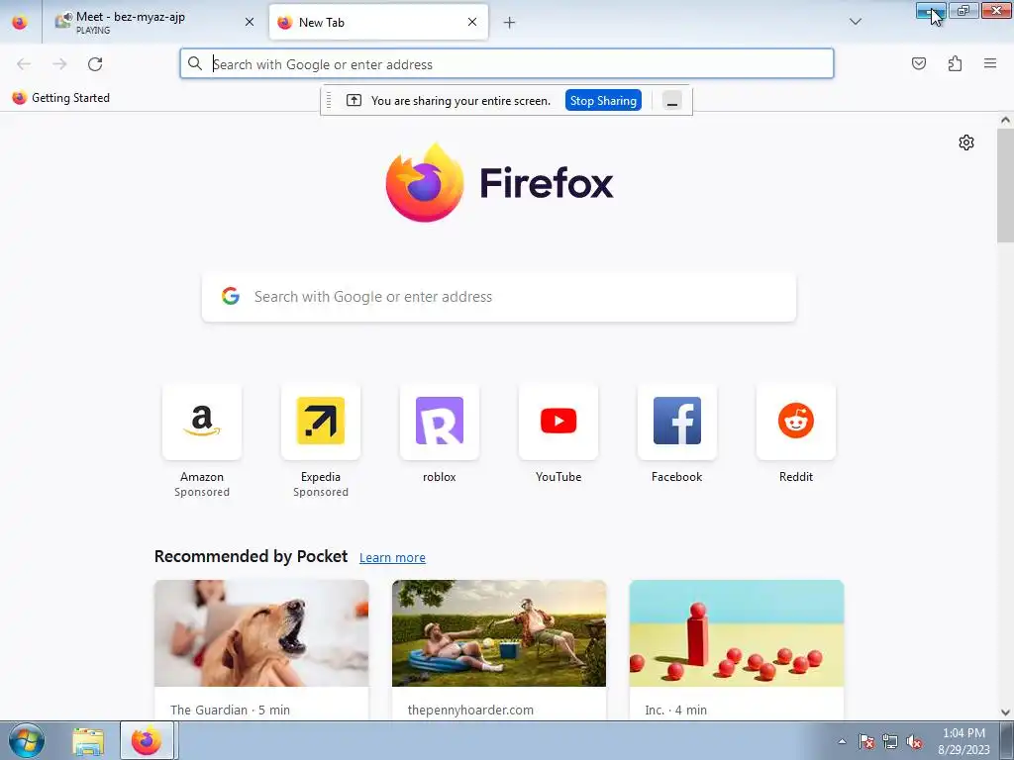Expand the list all tabs chevron
The height and width of the screenshot is (760, 1014).
pos(856,22)
